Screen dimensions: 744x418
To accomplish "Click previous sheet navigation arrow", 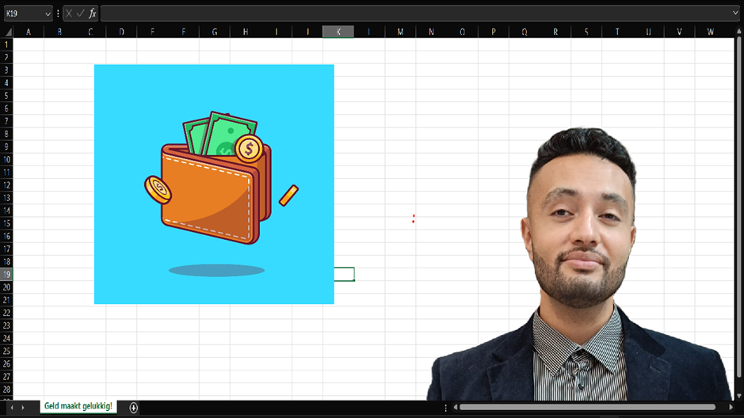I will (11, 407).
